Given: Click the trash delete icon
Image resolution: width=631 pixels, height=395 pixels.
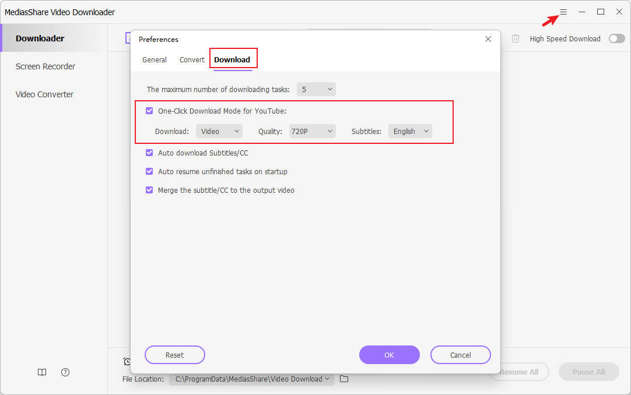Looking at the screenshot, I should (516, 38).
